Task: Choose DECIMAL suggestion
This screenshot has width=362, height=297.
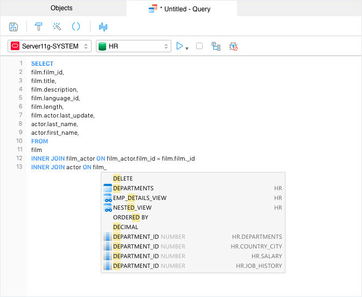Action: click(193, 227)
